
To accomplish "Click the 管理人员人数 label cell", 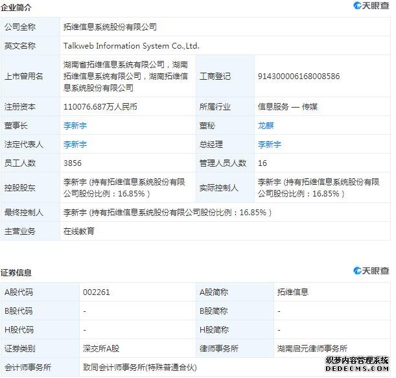I will (226, 163).
